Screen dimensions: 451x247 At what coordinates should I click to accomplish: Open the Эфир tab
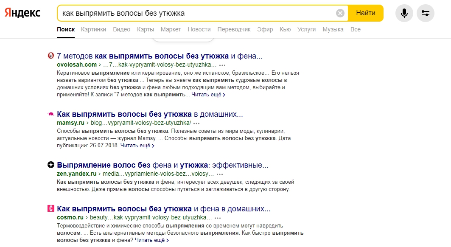[x=265, y=29]
